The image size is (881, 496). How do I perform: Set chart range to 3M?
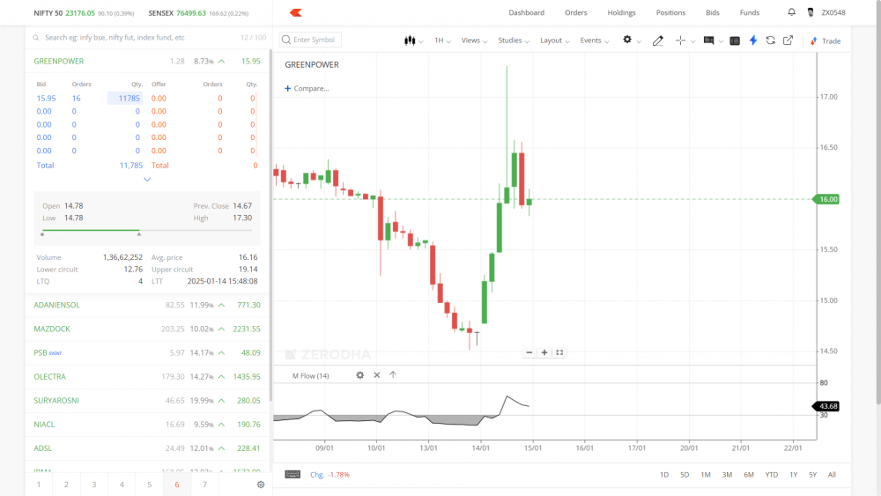click(727, 475)
